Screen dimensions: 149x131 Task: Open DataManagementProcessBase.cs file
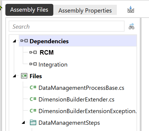pyautogui.click(x=81, y=88)
